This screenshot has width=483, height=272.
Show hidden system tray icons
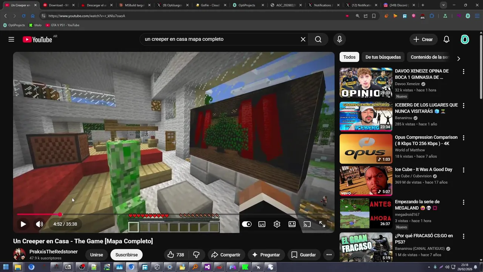click(x=429, y=267)
